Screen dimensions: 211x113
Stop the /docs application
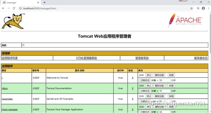click(x=149, y=86)
